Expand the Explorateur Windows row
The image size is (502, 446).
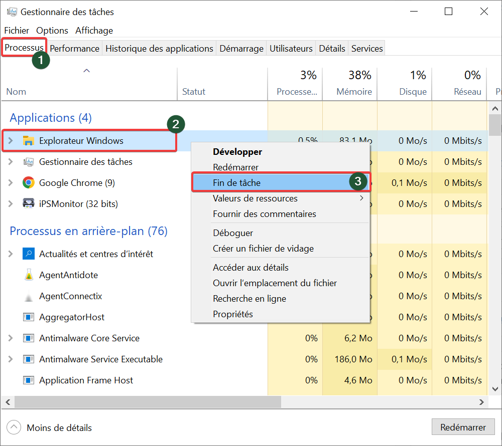10,141
